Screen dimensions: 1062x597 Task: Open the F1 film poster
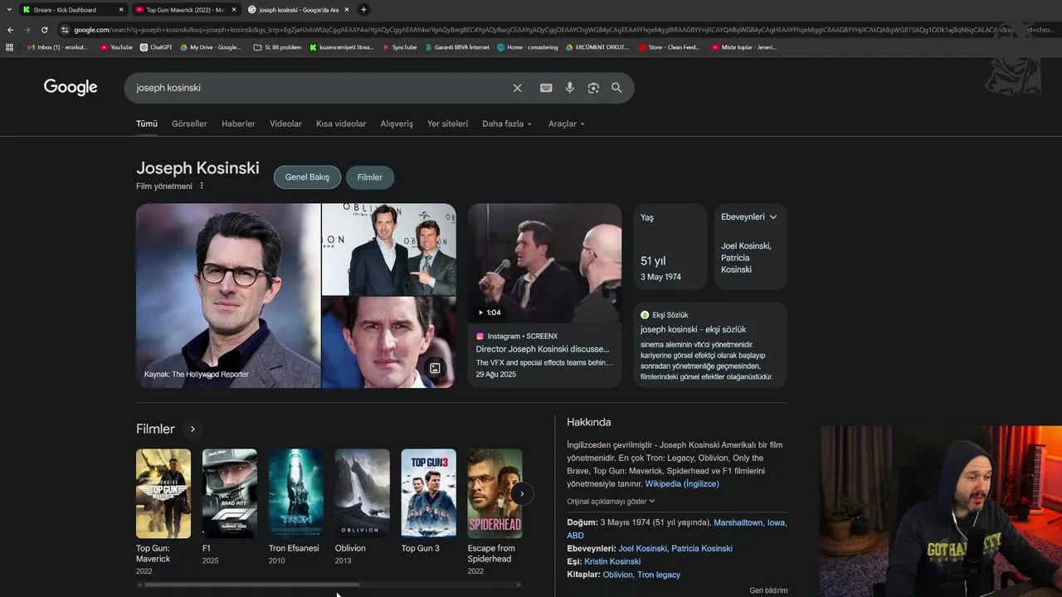(x=230, y=493)
